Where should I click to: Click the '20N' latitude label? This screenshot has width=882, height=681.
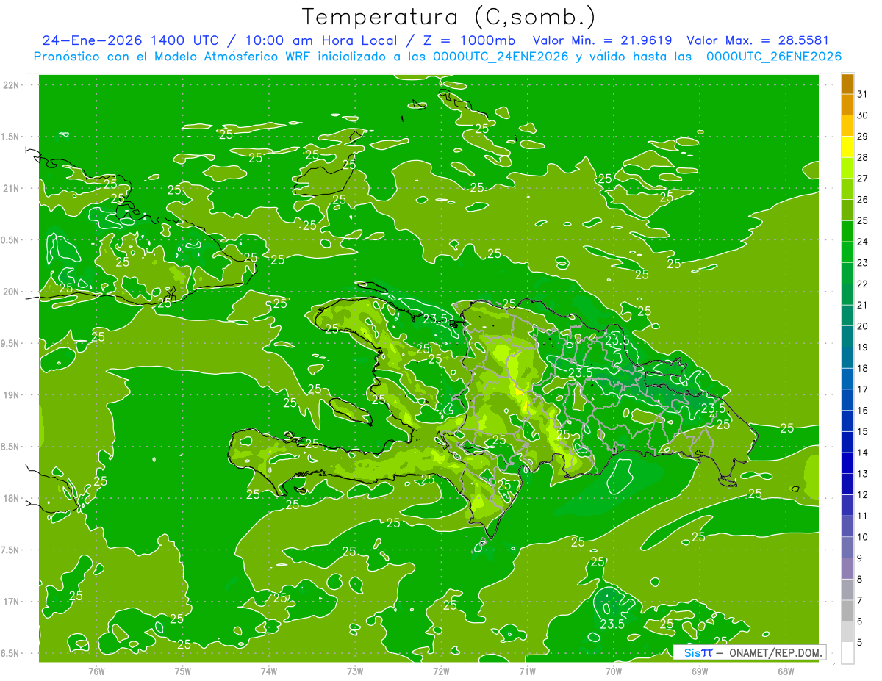(x=12, y=292)
